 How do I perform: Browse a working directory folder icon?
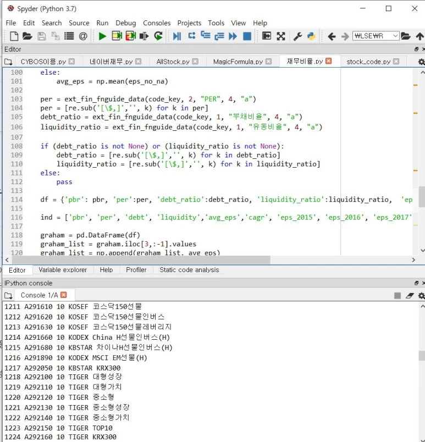click(406, 36)
